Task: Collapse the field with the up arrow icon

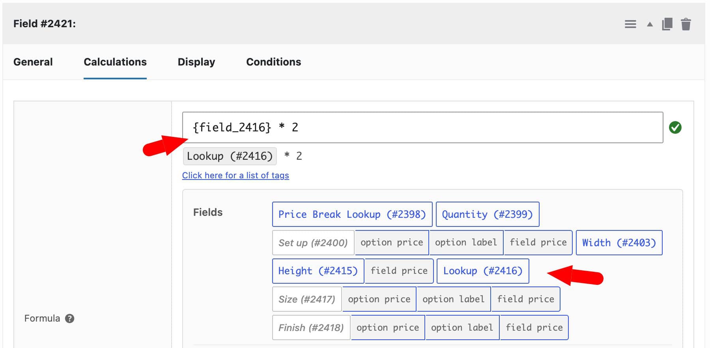Action: pos(650,24)
